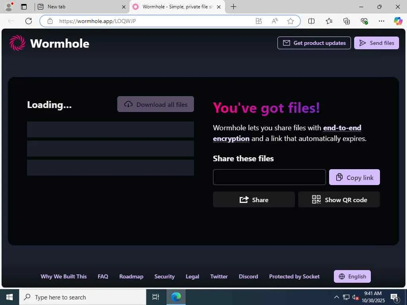Open a new browser tab
This screenshot has height=305, width=407.
point(233,7)
